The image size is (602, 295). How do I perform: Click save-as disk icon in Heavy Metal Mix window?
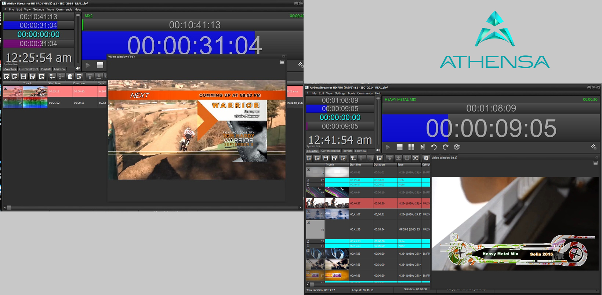tap(334, 158)
